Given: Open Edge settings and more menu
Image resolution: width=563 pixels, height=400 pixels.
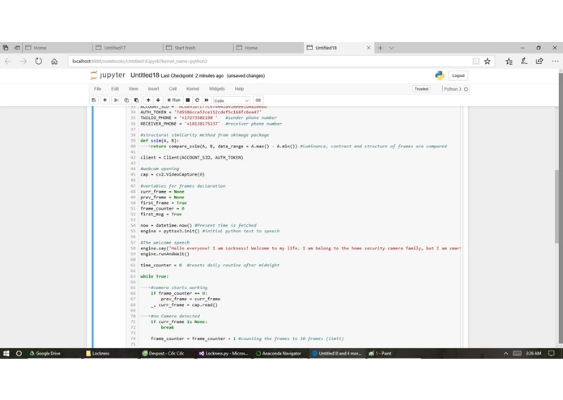Looking at the screenshot, I should (x=555, y=62).
